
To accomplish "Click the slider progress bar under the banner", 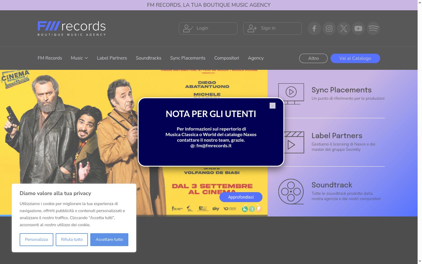I will click(134, 216).
